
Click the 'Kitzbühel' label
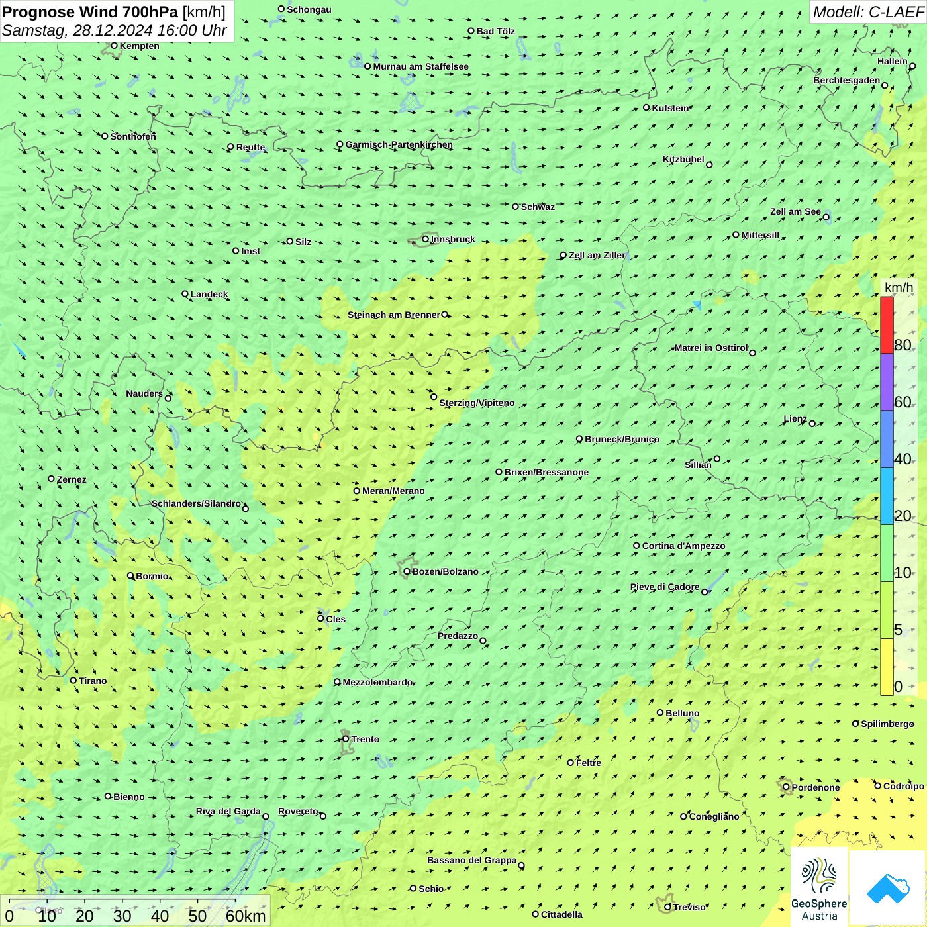click(683, 159)
